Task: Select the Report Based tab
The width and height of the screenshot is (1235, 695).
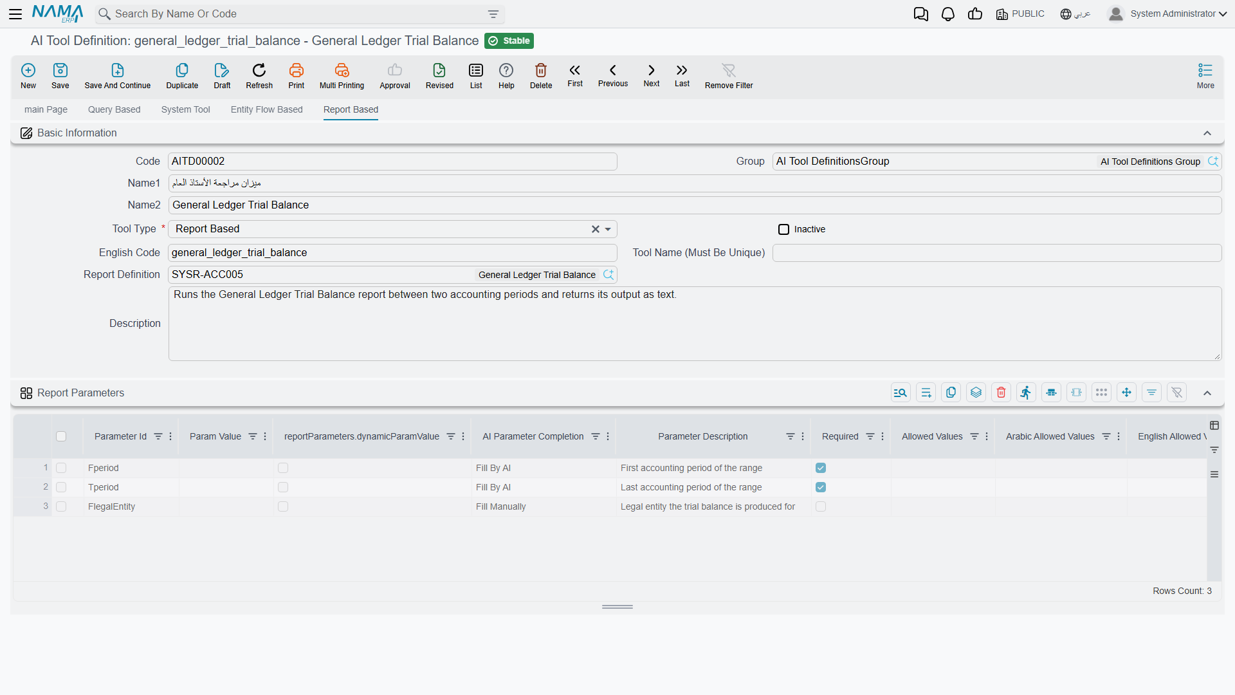Action: [x=351, y=109]
